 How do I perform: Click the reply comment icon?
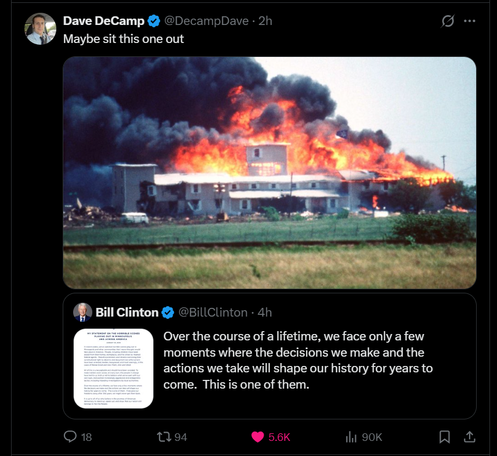[70, 437]
